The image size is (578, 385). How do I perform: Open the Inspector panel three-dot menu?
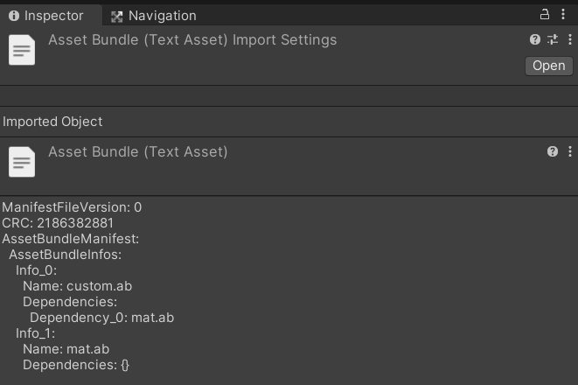[563, 15]
